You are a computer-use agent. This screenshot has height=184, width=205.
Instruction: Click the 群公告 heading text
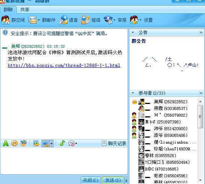(x=138, y=41)
